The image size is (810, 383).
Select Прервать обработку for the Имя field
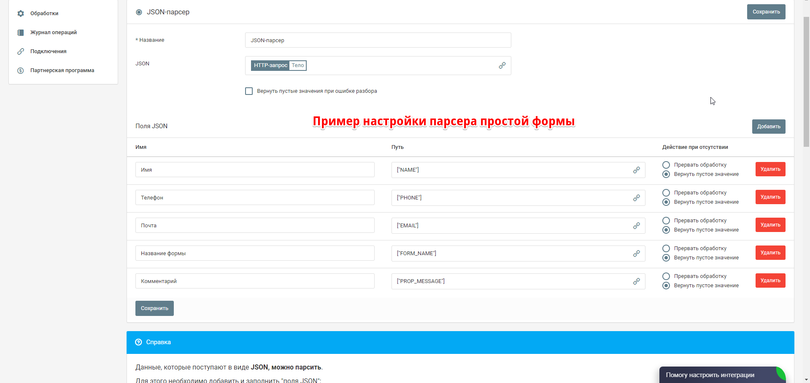[666, 165]
